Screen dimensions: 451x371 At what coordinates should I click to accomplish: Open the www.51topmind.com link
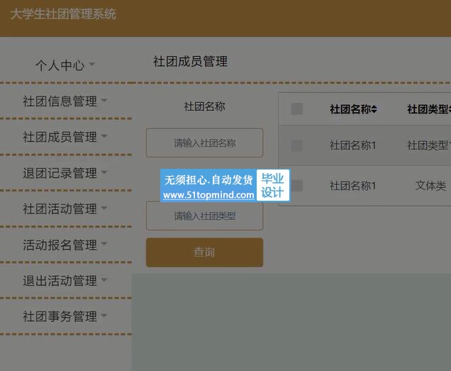tap(208, 195)
